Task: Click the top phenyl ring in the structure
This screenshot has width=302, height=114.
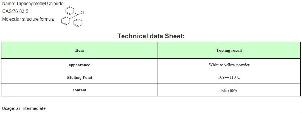Action: coord(69,11)
